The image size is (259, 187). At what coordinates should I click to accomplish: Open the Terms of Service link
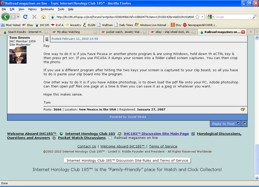pyautogui.click(x=163, y=147)
